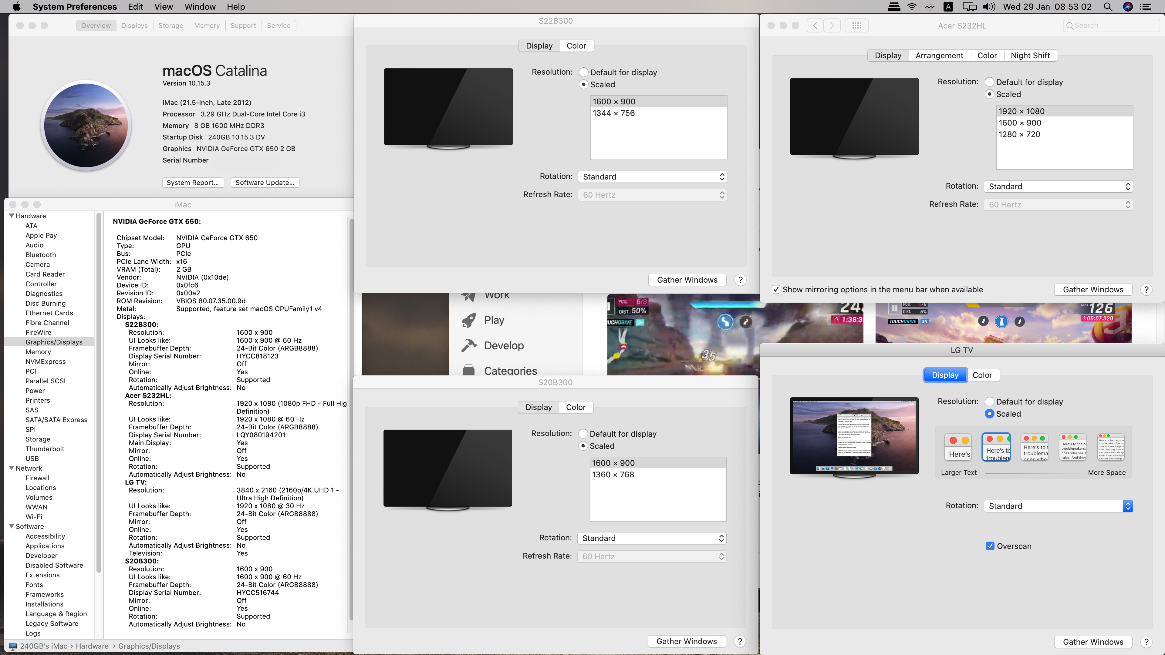Open Refresh Rate dropdown in Acer S232HL

click(1058, 204)
